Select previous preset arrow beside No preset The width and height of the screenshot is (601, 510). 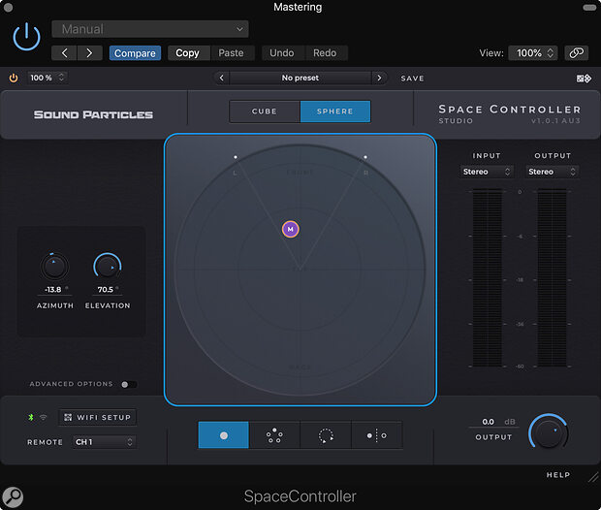click(x=222, y=78)
